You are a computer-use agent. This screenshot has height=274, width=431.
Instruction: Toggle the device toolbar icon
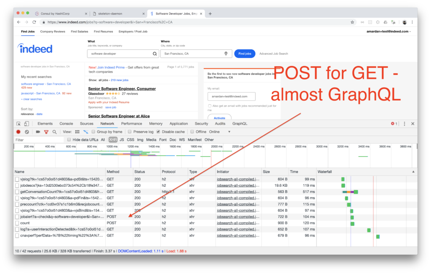tap(27, 124)
